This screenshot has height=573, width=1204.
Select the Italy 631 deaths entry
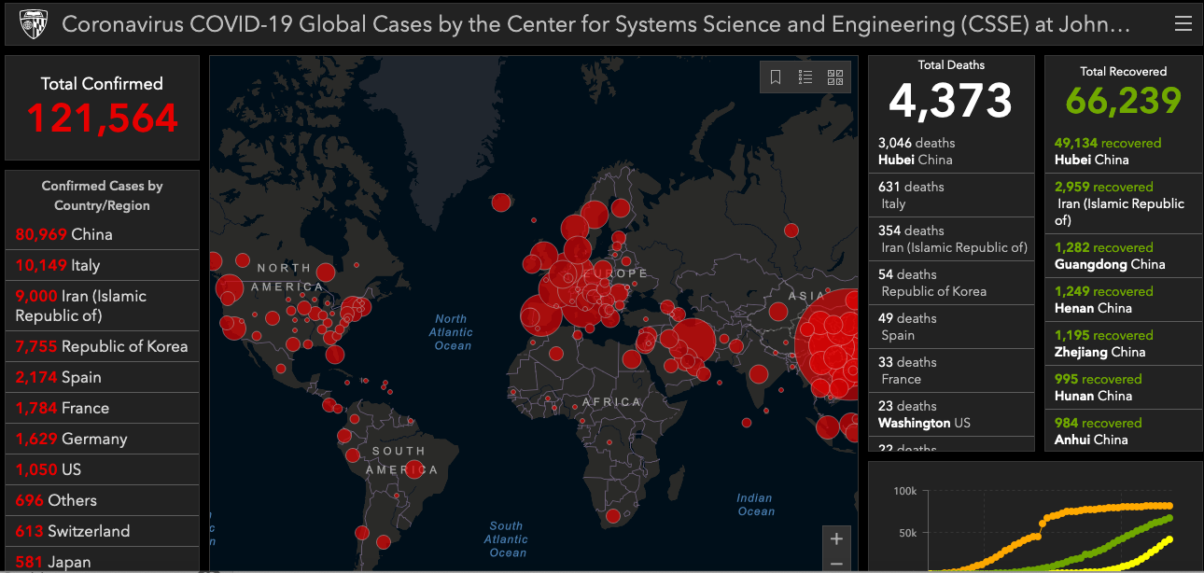[950, 195]
